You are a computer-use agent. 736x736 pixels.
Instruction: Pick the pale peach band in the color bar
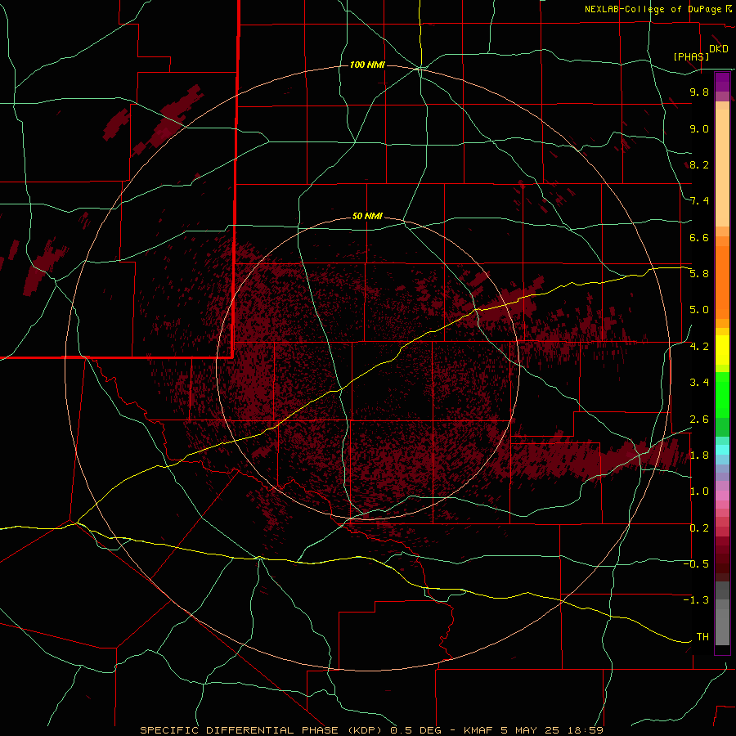pyautogui.click(x=722, y=168)
